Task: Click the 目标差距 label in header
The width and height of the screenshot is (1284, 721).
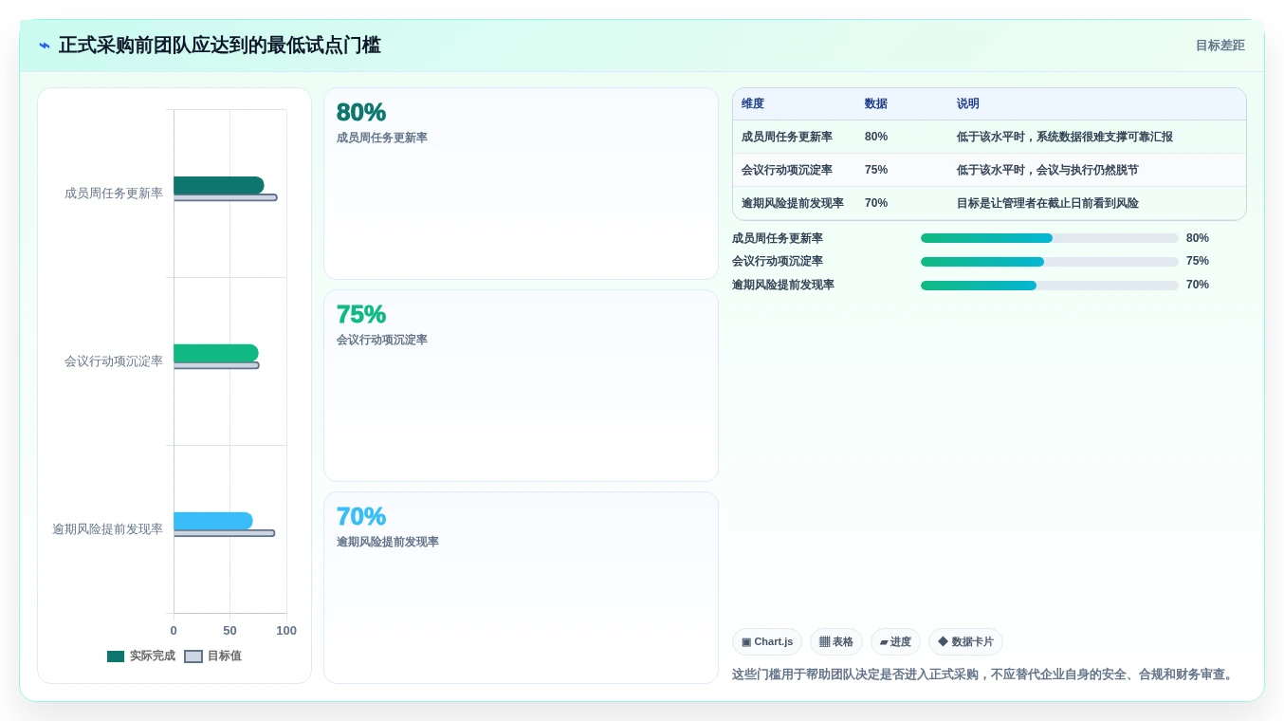Action: 1220,46
